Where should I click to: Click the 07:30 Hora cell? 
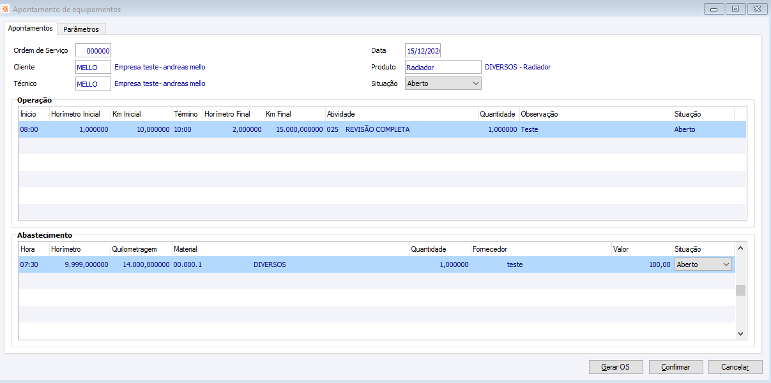(x=34, y=264)
